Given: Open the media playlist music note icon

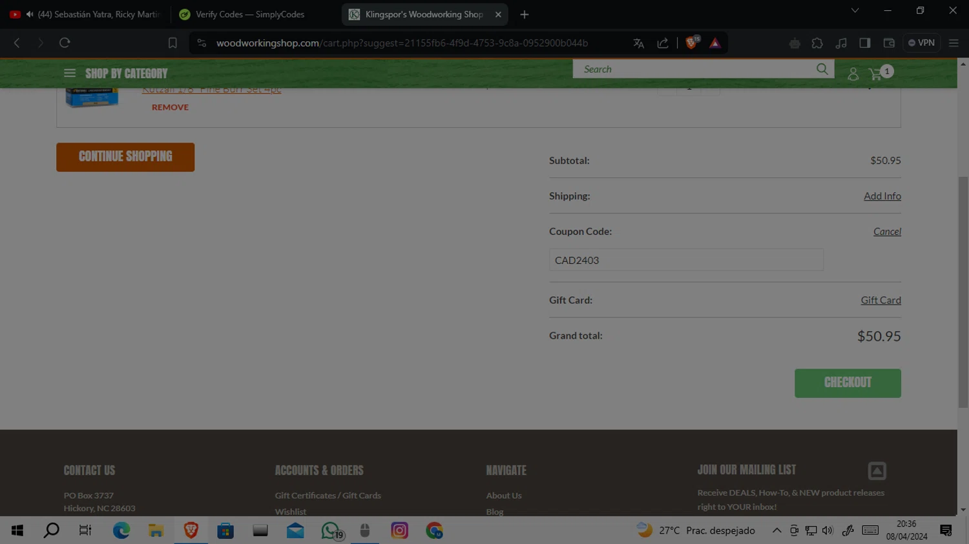Looking at the screenshot, I should [x=841, y=43].
